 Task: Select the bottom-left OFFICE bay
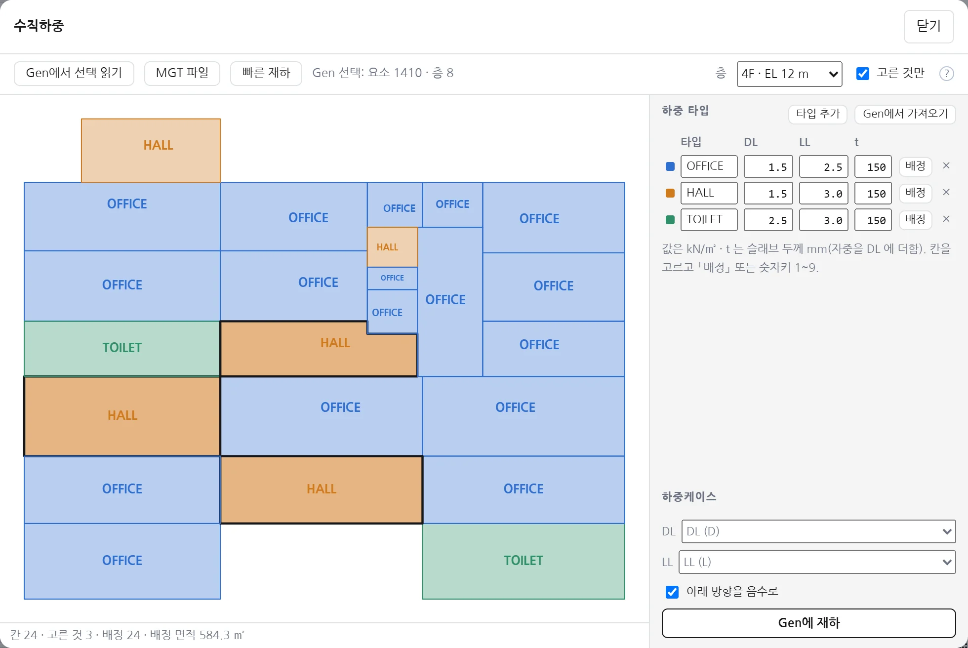[122, 562]
